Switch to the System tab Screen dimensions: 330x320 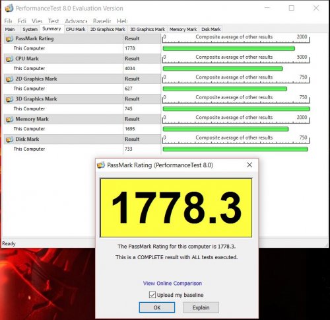point(30,29)
